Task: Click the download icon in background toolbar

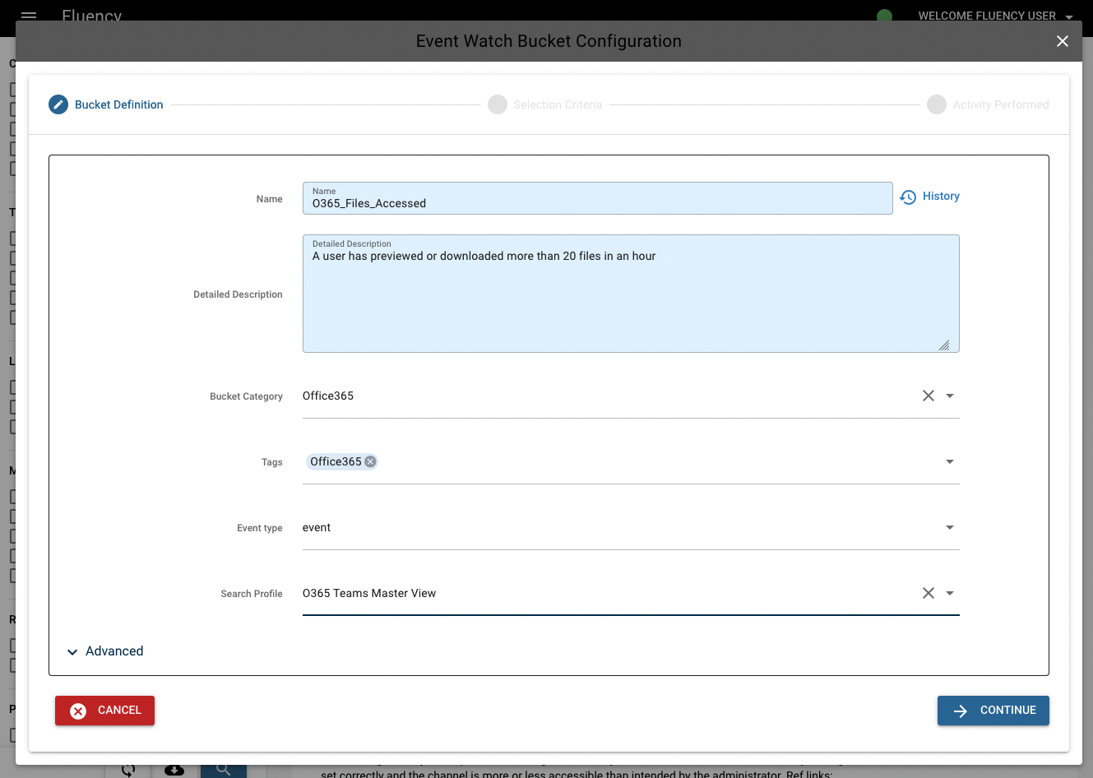Action: pos(174,771)
